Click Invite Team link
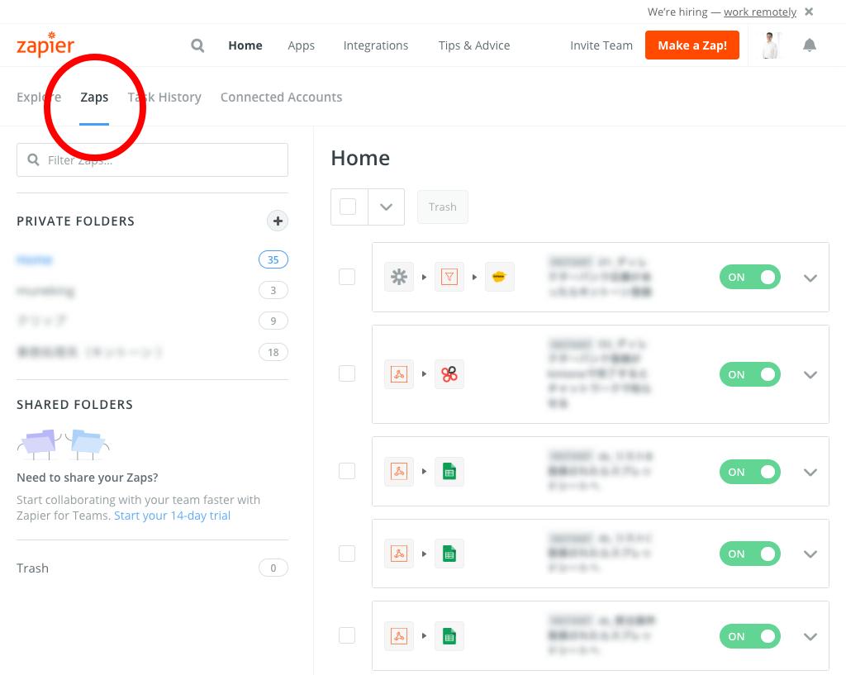The image size is (846, 675). click(x=601, y=45)
